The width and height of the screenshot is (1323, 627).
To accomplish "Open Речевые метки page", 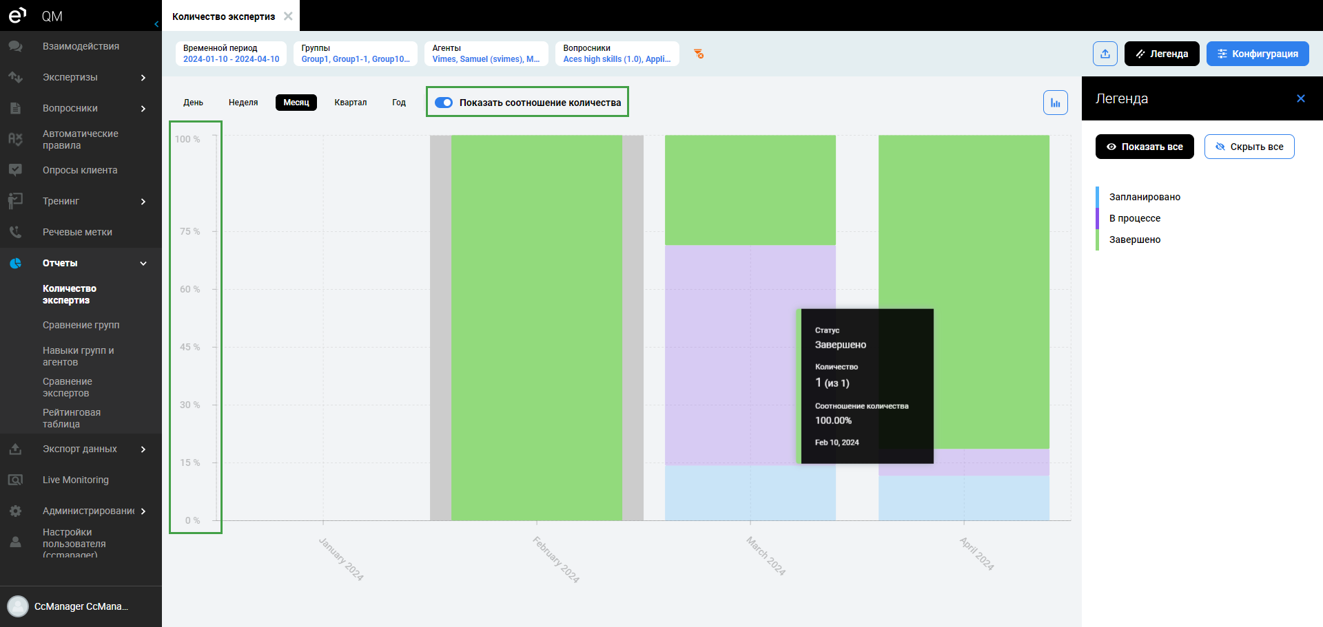I will tap(77, 232).
